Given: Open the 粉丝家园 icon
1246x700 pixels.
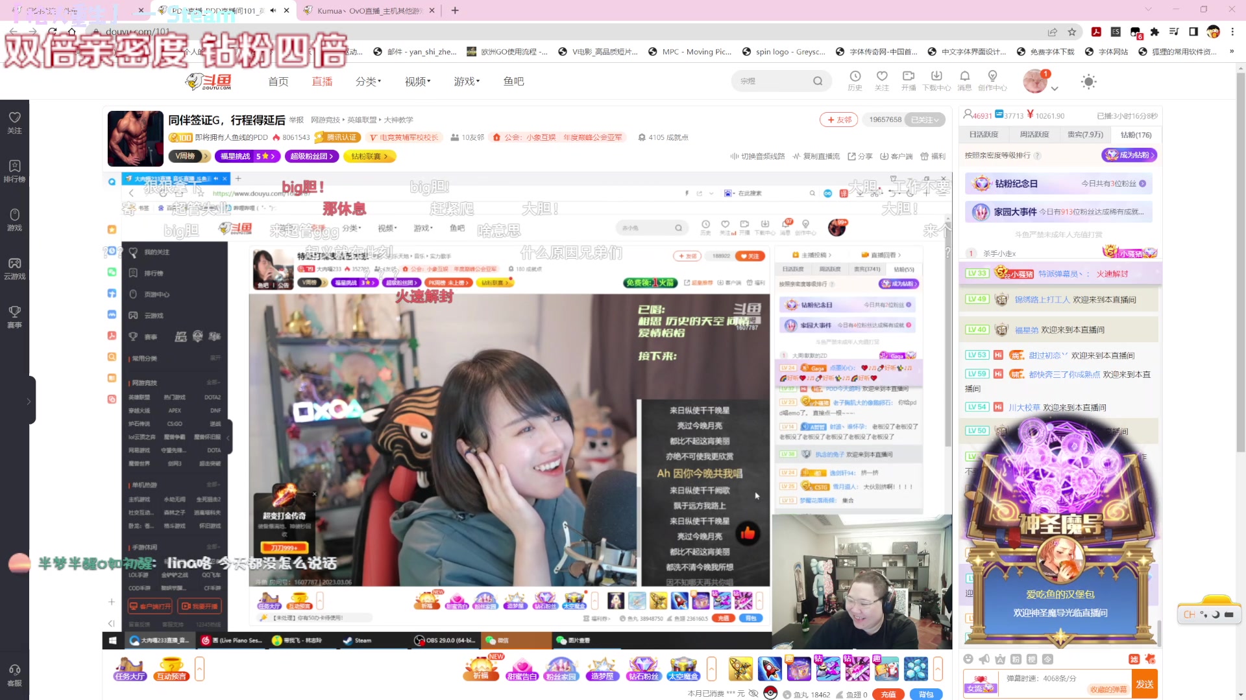Looking at the screenshot, I should pyautogui.click(x=561, y=668).
